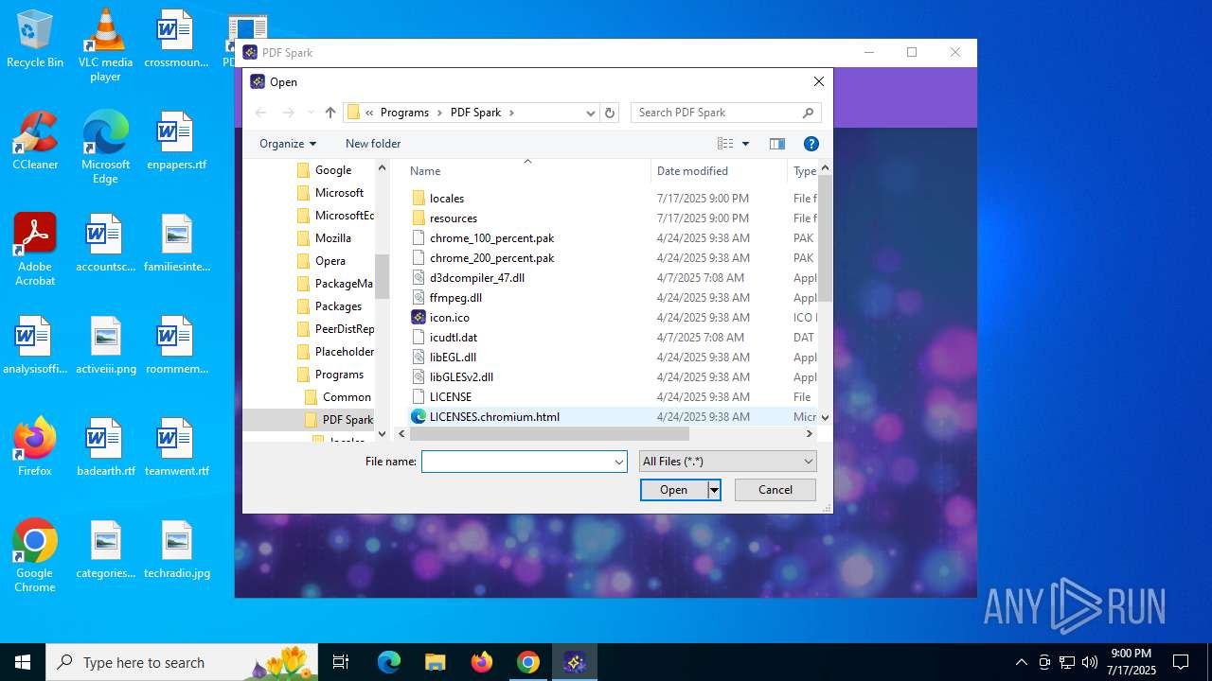Select the icon.ico file
Screen dimensions: 1212x681
(x=449, y=318)
